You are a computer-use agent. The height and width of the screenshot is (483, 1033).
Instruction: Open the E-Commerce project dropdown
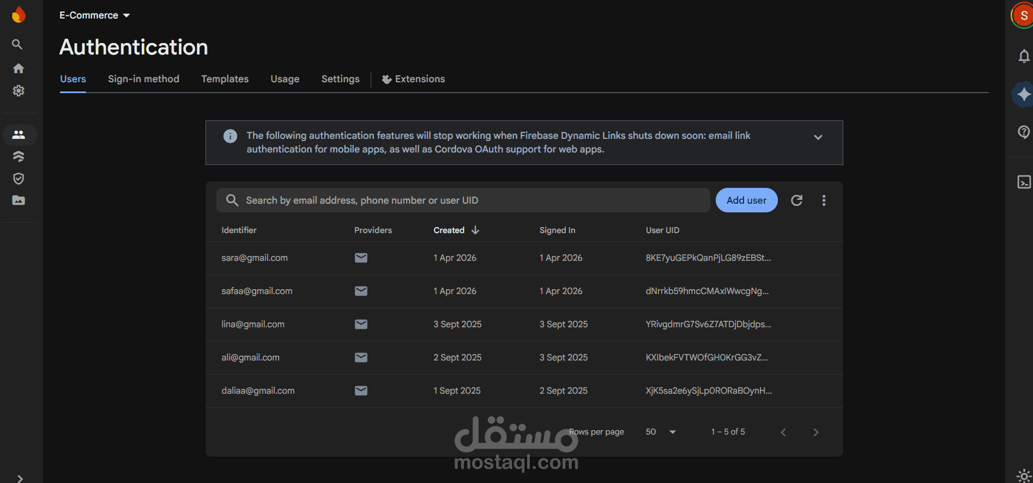pyautogui.click(x=95, y=15)
